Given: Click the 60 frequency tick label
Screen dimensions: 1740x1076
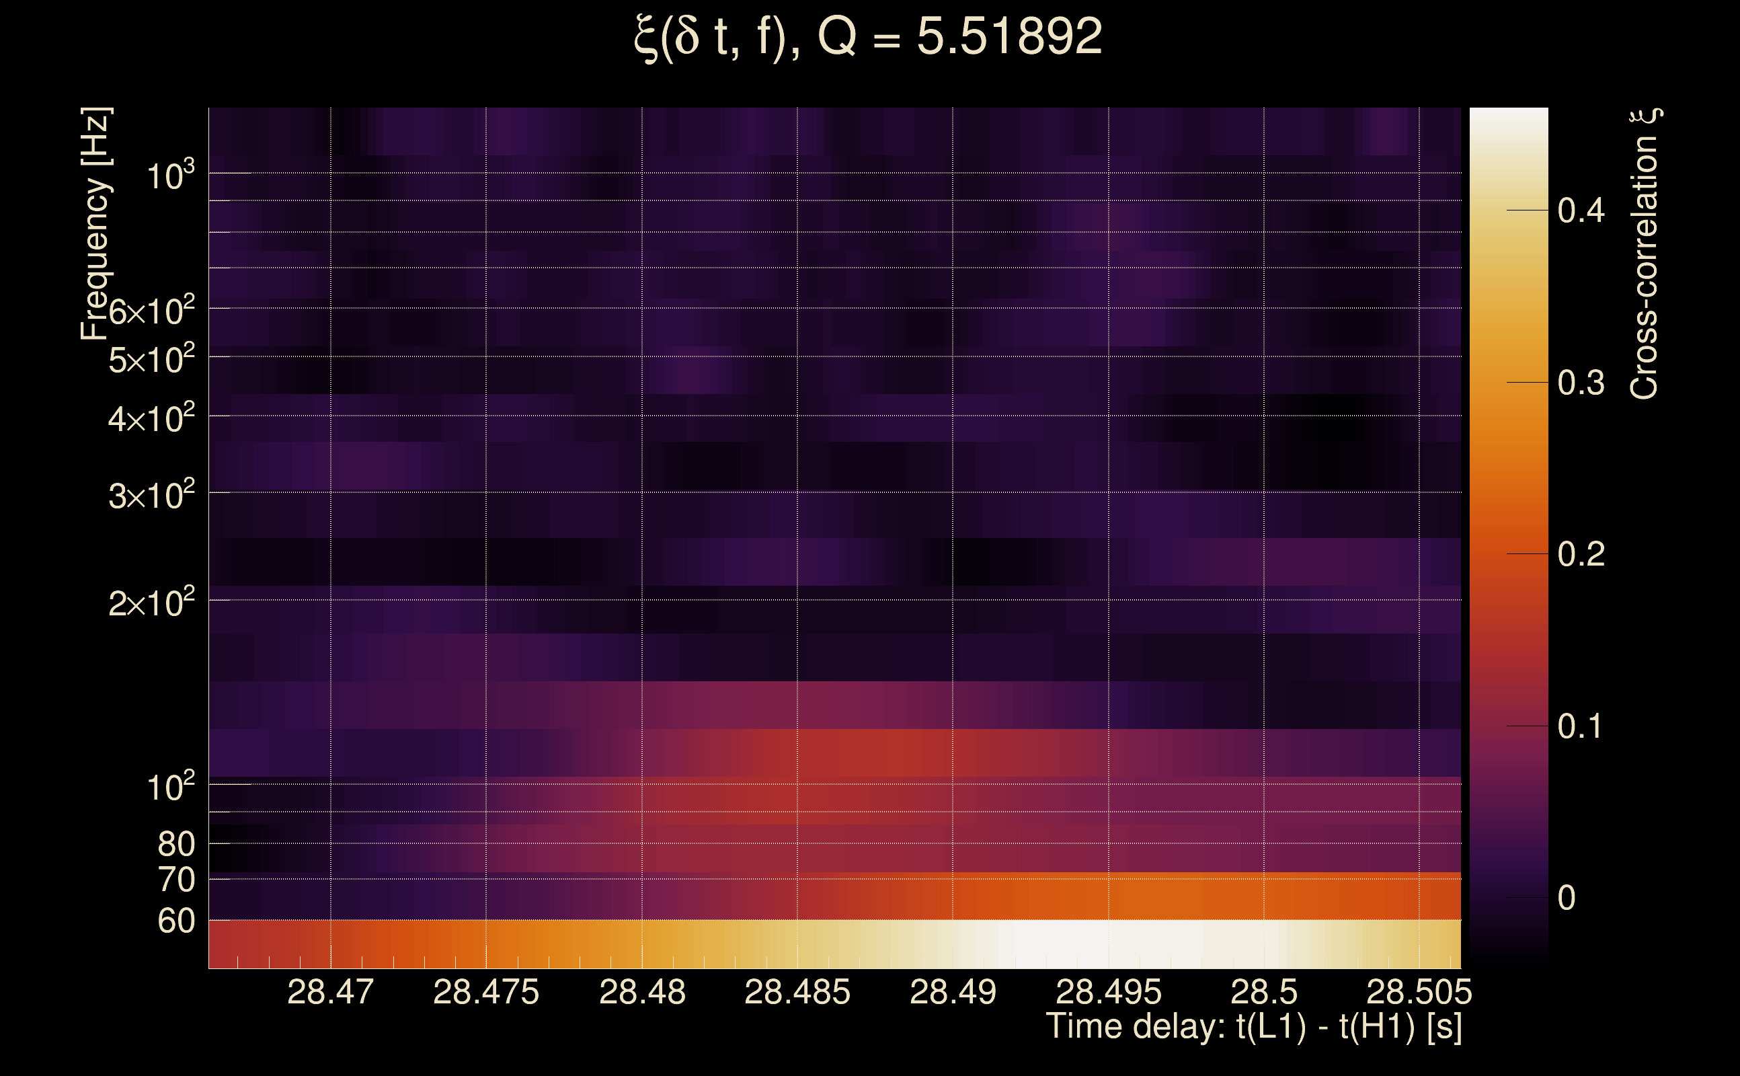Looking at the screenshot, I should [175, 921].
